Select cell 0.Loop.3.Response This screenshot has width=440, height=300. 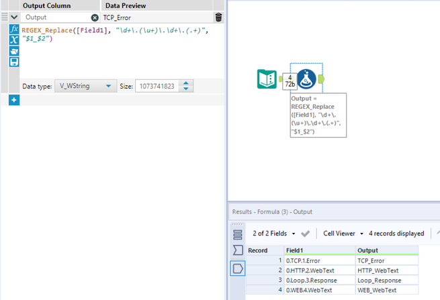(320, 281)
